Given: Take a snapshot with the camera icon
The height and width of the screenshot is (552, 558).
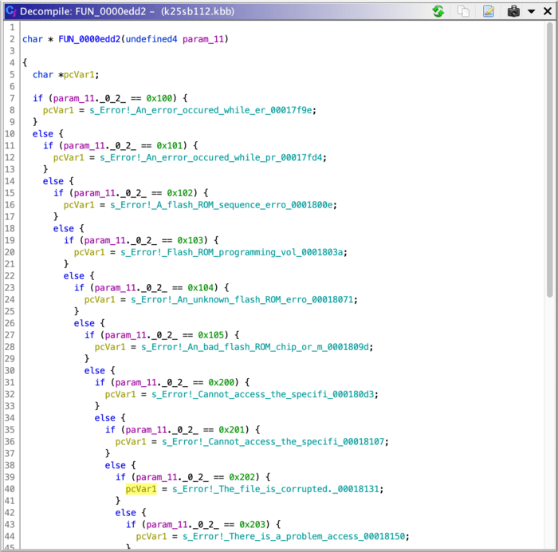Looking at the screenshot, I should pos(514,11).
